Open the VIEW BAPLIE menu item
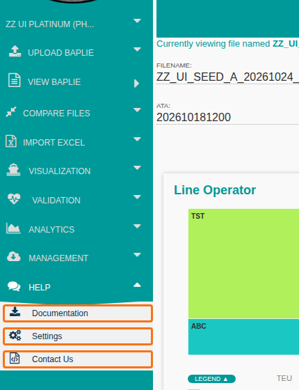Viewport: 299px width, 390px height. tap(54, 82)
